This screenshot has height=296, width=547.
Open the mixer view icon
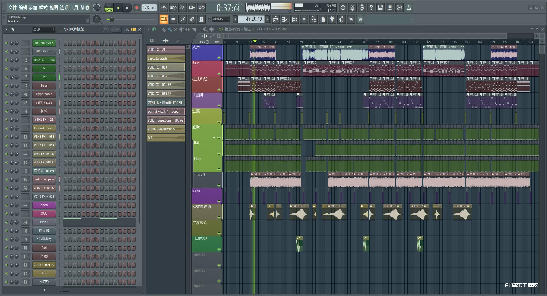304,19
